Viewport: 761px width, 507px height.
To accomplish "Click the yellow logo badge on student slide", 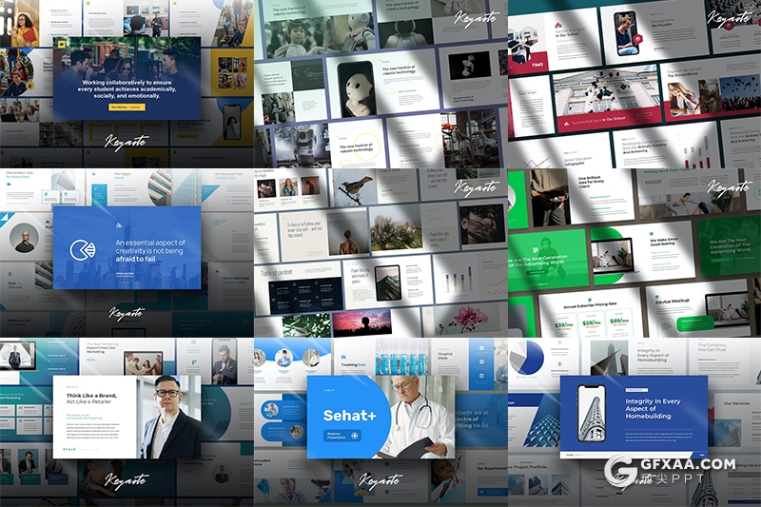I will coord(63,44).
